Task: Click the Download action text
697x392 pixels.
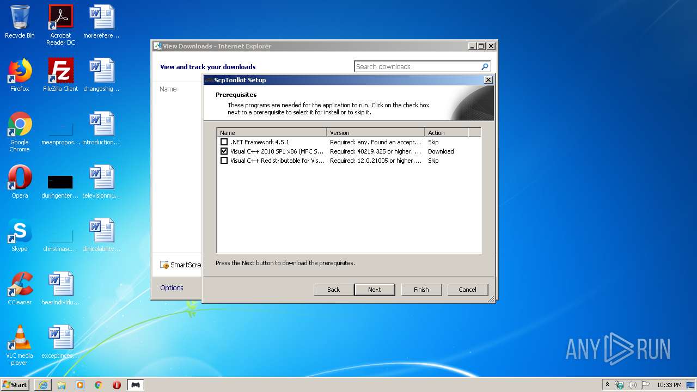Action: pos(441,151)
